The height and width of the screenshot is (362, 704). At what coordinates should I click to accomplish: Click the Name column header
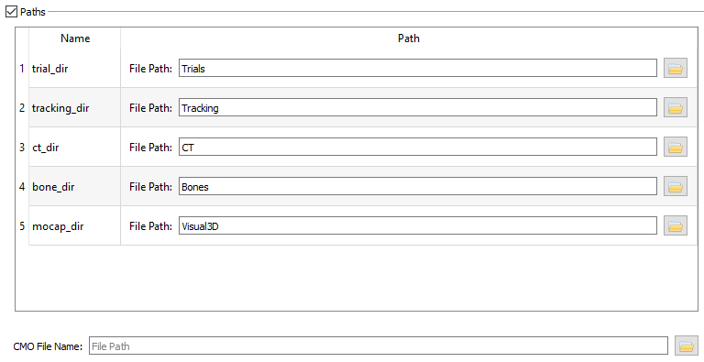coord(75,38)
